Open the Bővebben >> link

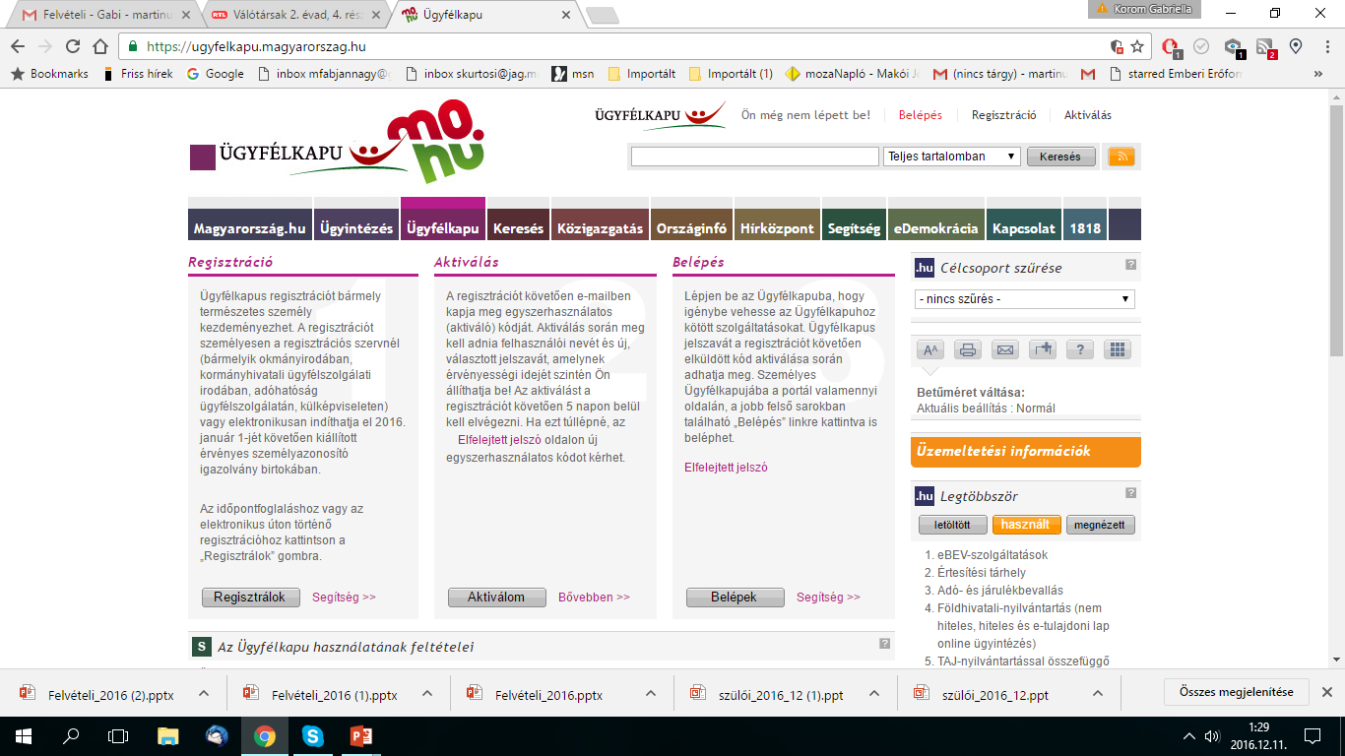coord(594,597)
